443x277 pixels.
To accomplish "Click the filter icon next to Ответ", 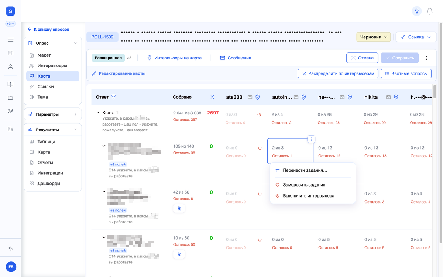I will pyautogui.click(x=113, y=97).
